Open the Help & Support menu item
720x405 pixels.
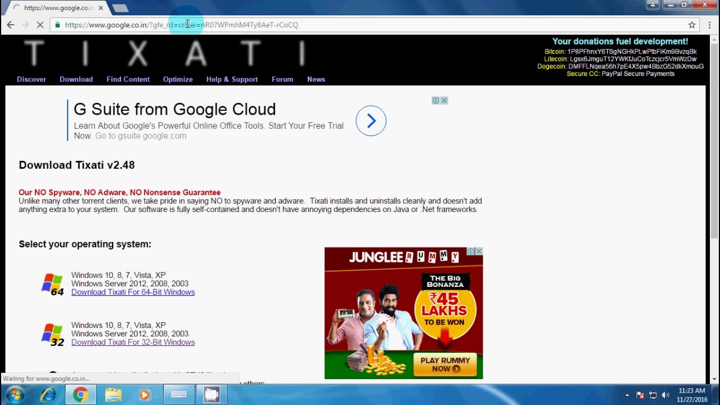point(232,79)
